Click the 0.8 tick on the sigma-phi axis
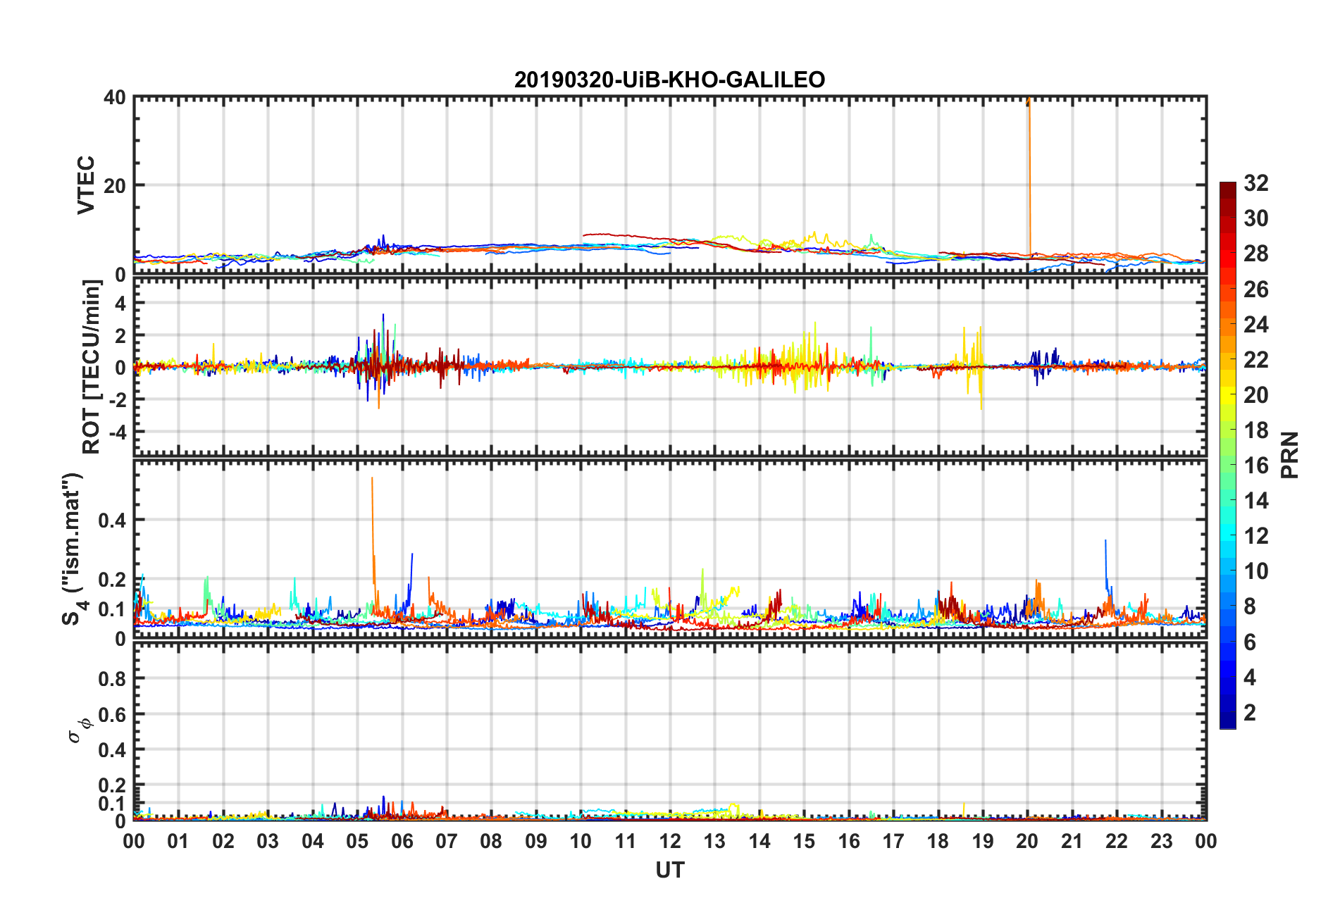This screenshot has height=910, width=1340. 112,679
